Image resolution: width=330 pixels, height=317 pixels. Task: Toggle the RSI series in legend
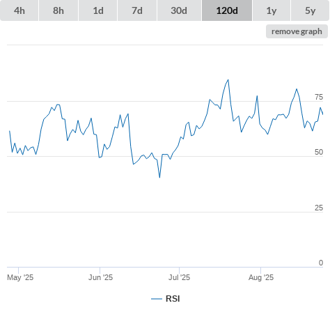point(166,299)
